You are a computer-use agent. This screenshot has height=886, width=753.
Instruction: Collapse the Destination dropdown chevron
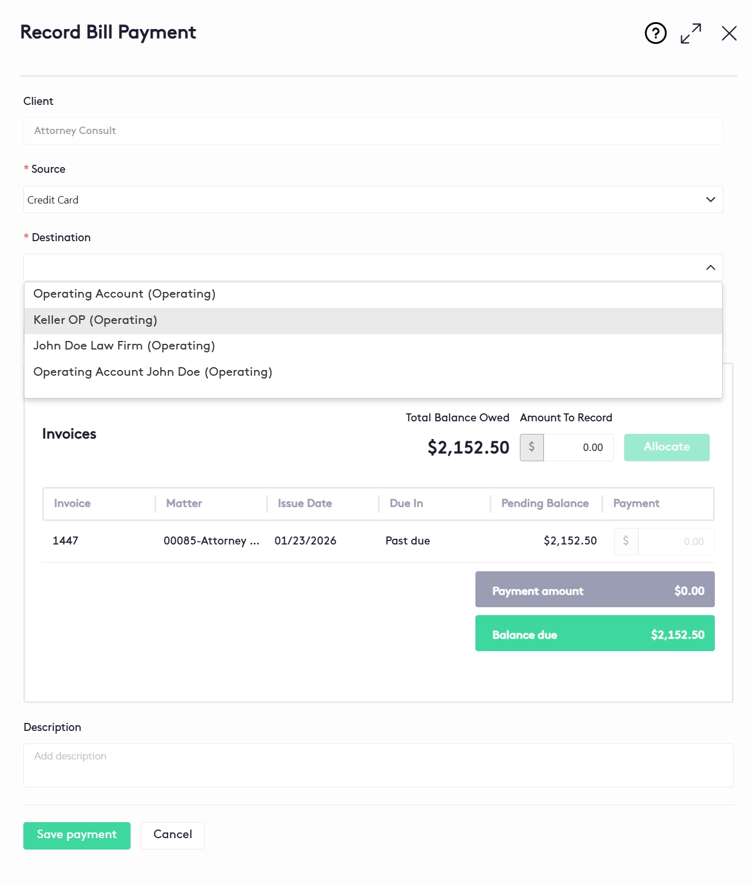(710, 267)
